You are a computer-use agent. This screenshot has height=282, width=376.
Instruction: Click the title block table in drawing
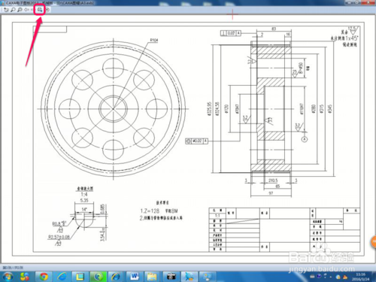coord(284,229)
